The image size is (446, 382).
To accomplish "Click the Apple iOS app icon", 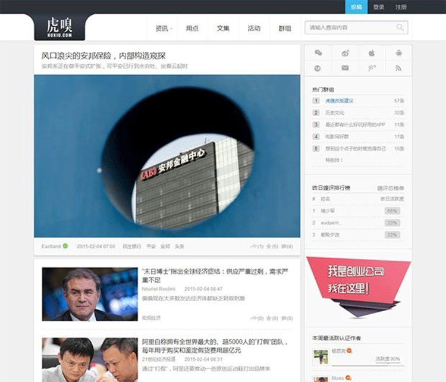I will coord(372,53).
